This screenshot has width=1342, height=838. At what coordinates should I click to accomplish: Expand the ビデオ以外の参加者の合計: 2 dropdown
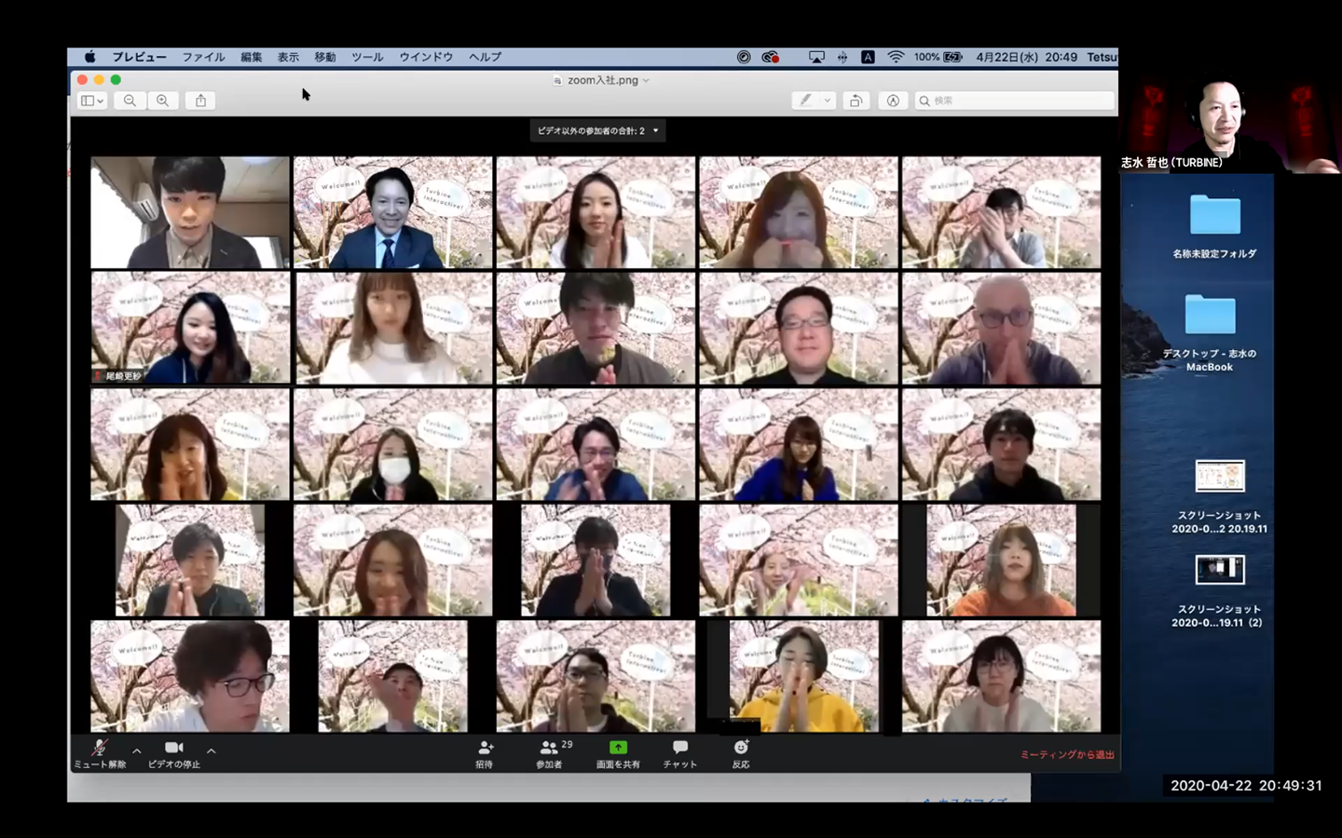pyautogui.click(x=597, y=131)
